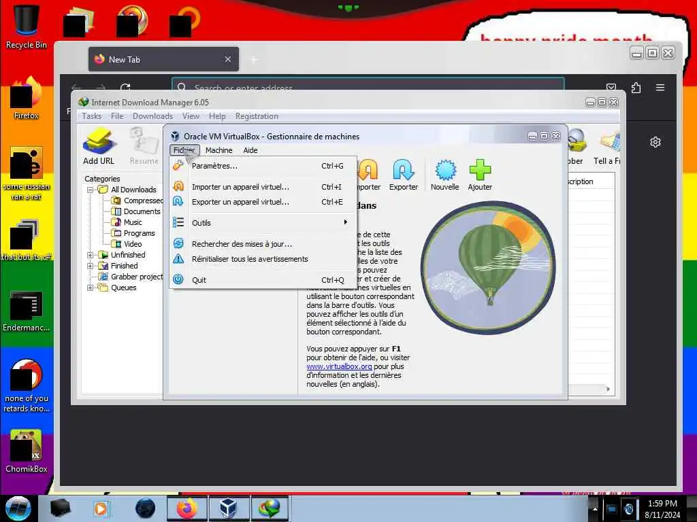Click the Resume button in IDM toolbar
This screenshot has width=697, height=522.
pos(144,147)
